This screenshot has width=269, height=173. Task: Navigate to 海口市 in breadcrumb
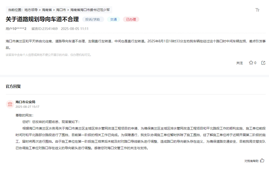point(61,10)
